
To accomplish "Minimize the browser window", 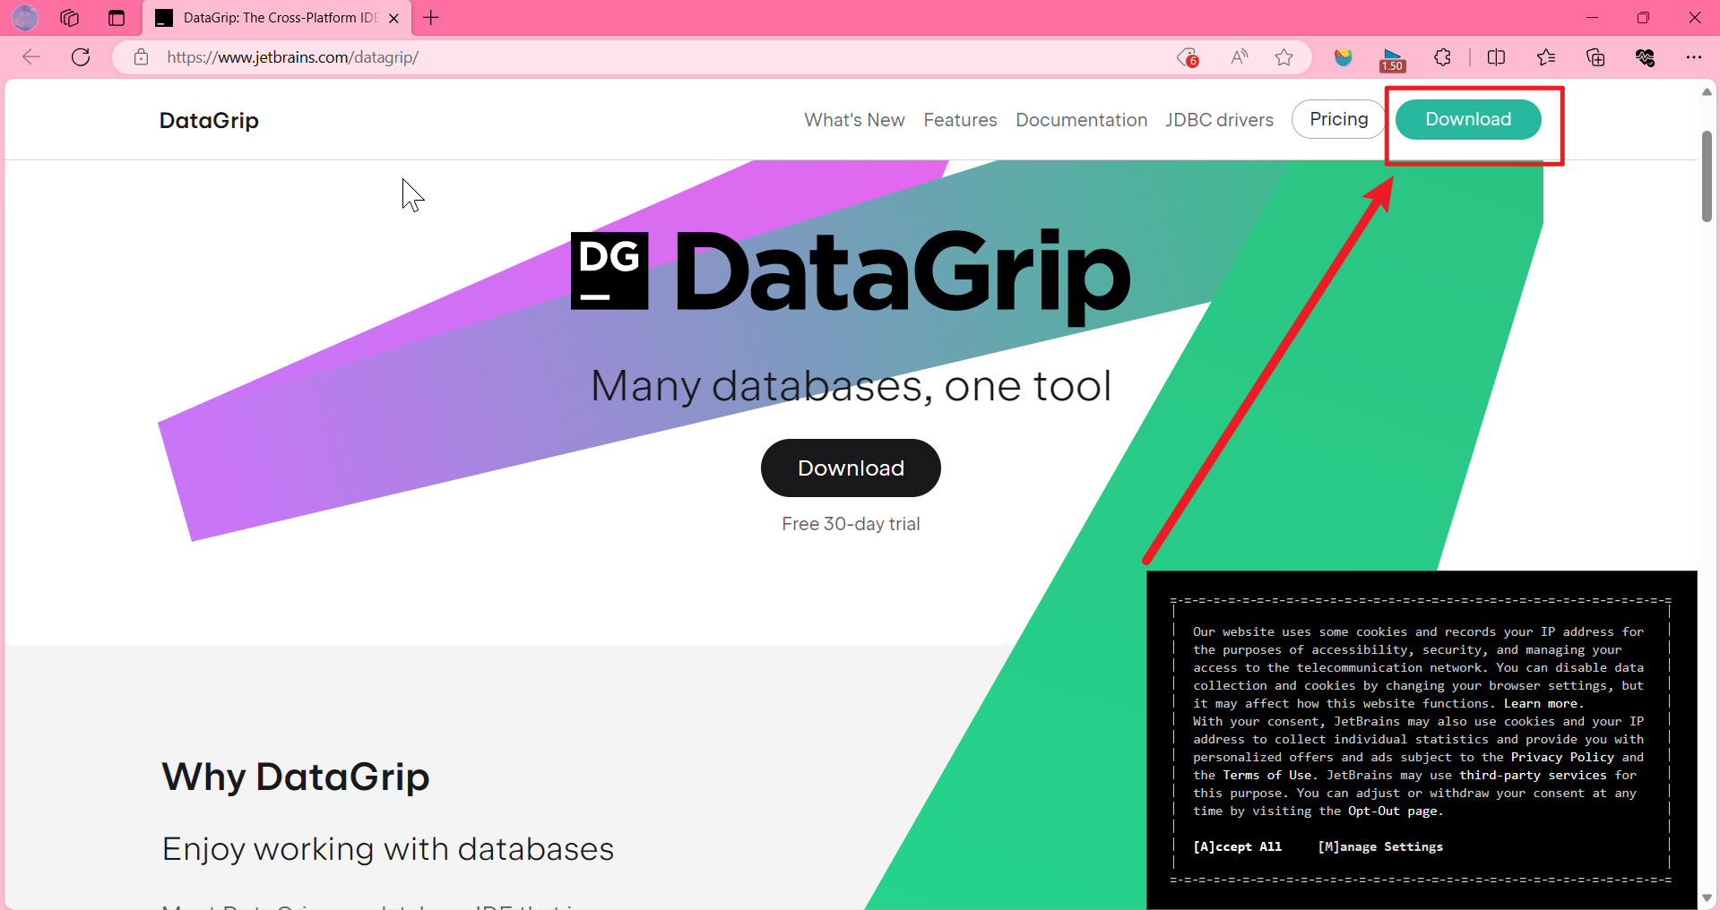I will [1592, 18].
